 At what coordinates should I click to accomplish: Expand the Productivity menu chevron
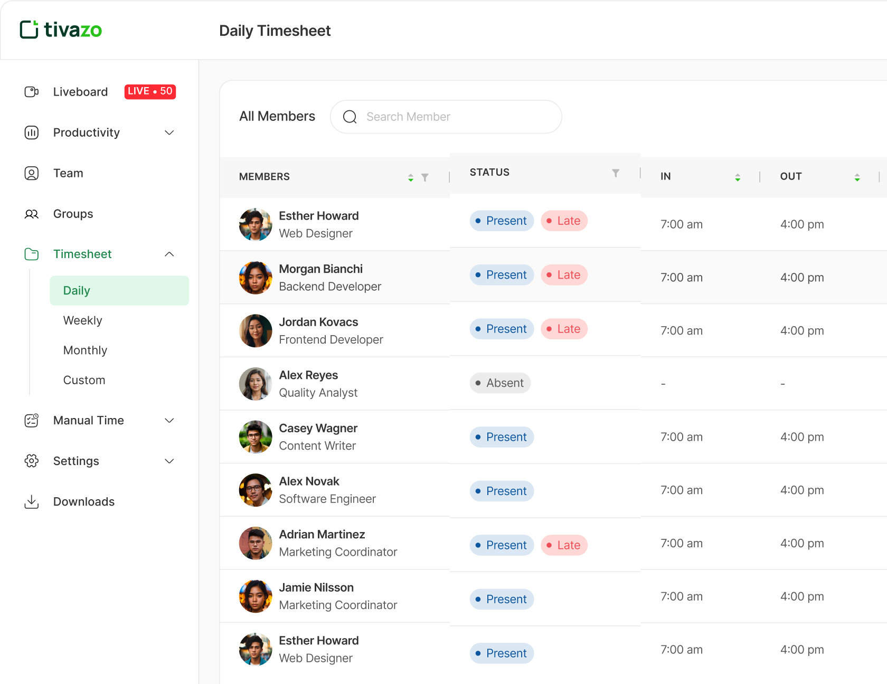pos(169,132)
